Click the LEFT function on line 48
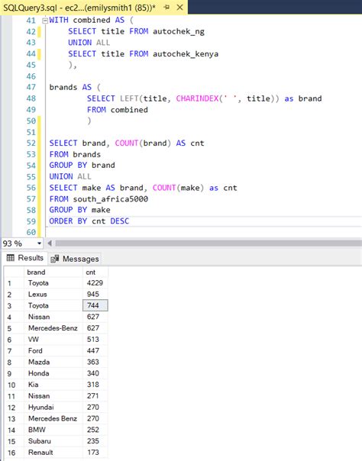Viewport: 362px width, 461px height. (129, 98)
